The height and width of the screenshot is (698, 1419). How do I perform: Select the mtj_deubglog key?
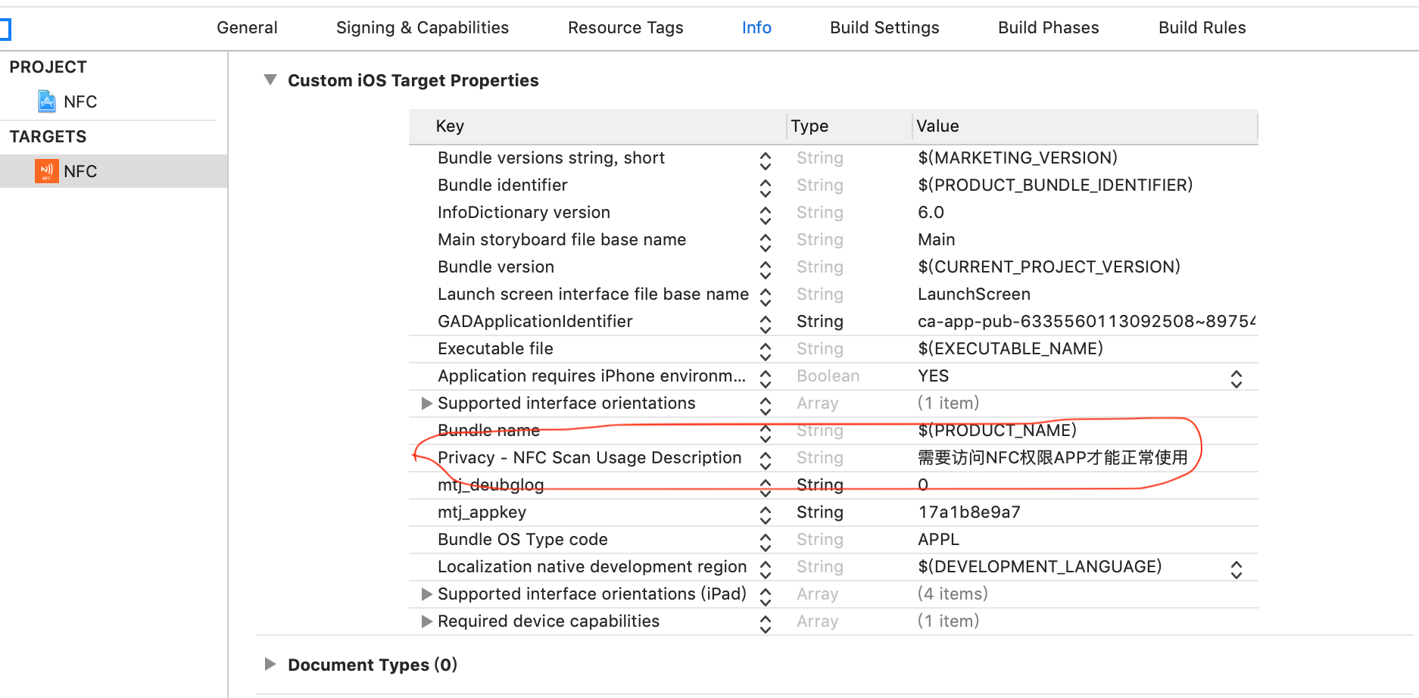(491, 485)
